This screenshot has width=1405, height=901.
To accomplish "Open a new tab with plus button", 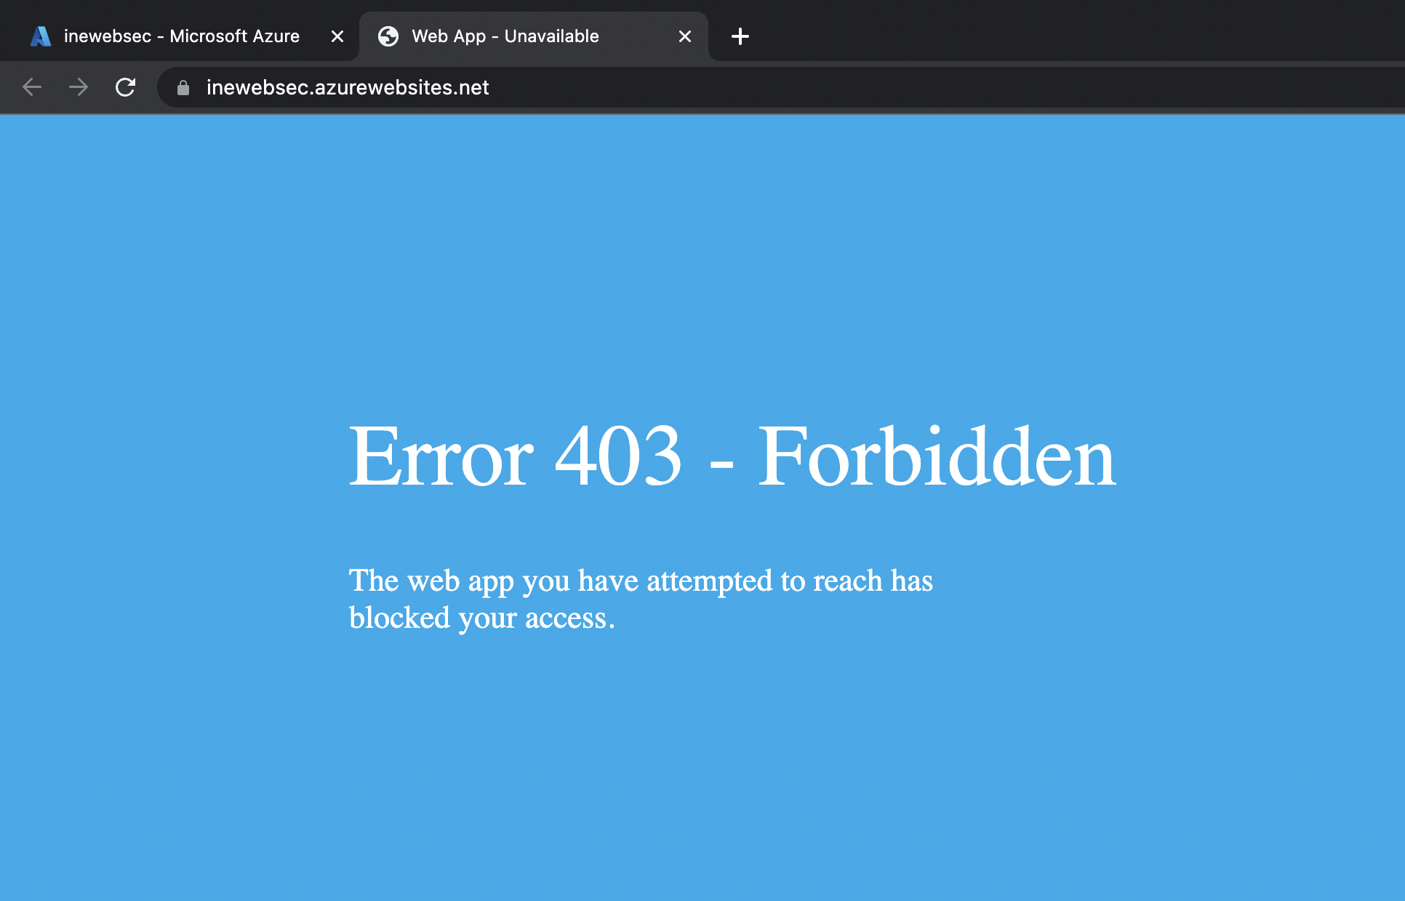I will pyautogui.click(x=740, y=36).
